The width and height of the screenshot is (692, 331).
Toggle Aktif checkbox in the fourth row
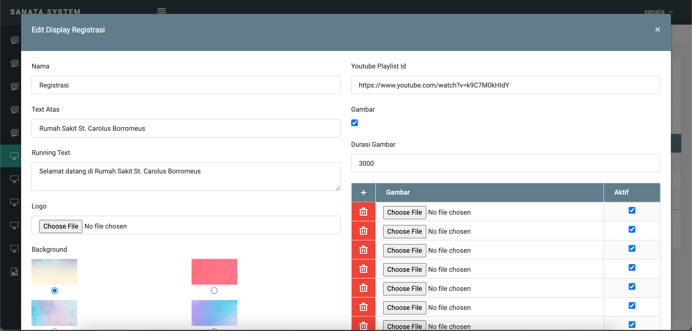pos(632,268)
